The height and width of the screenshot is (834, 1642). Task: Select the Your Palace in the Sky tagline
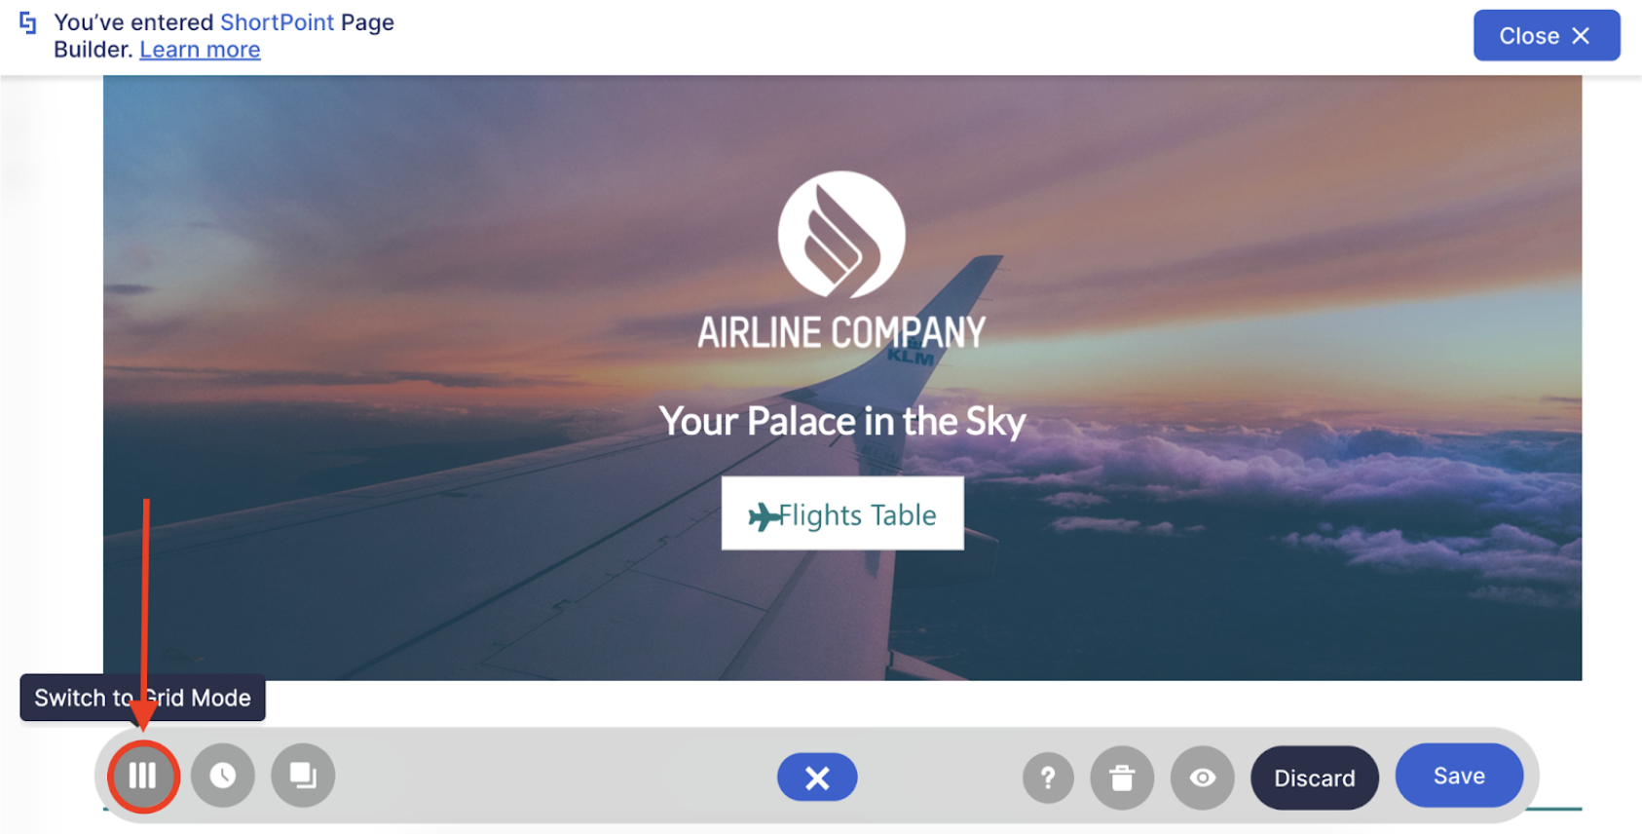842,422
